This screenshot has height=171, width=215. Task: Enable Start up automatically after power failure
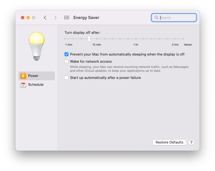pyautogui.click(x=66, y=78)
